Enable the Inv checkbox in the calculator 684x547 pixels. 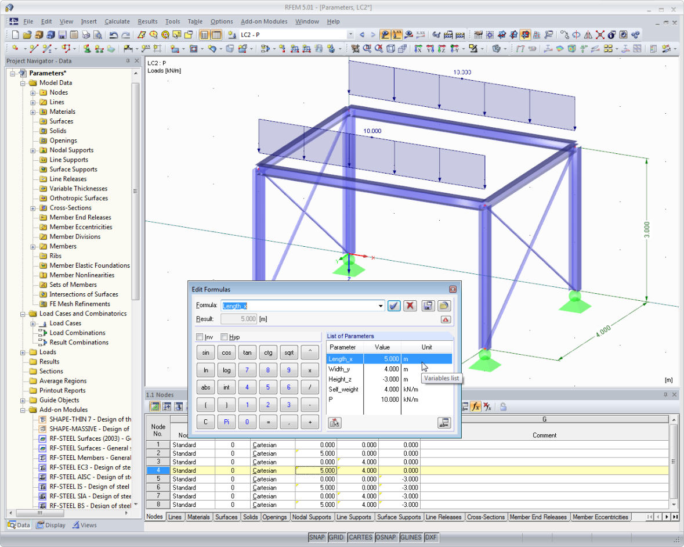pyautogui.click(x=198, y=337)
